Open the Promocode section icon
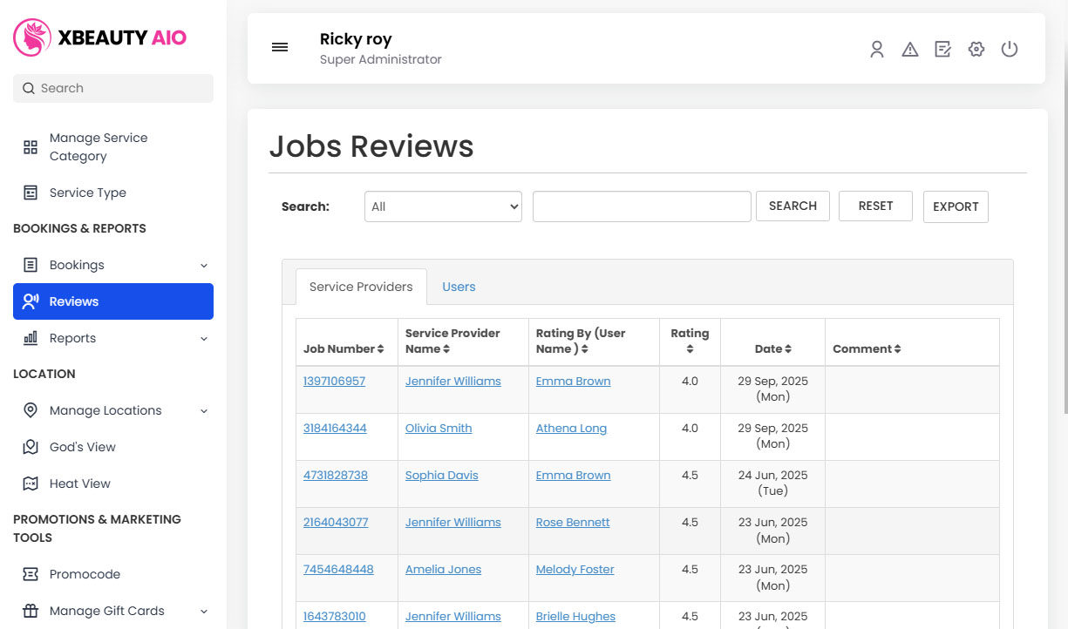Image resolution: width=1068 pixels, height=629 pixels. (31, 573)
